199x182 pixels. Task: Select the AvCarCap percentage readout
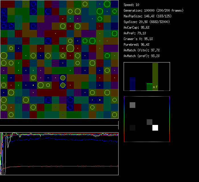click(x=136, y=28)
